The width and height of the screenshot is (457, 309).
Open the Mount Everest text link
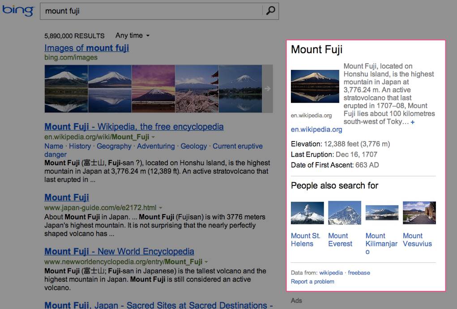click(340, 240)
